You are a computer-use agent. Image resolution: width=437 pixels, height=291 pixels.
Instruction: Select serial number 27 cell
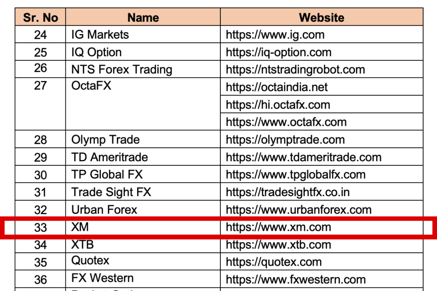click(x=40, y=104)
